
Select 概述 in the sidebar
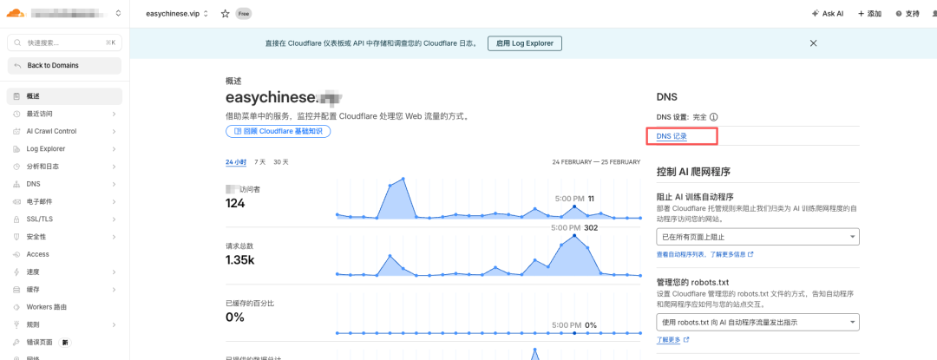(64, 96)
